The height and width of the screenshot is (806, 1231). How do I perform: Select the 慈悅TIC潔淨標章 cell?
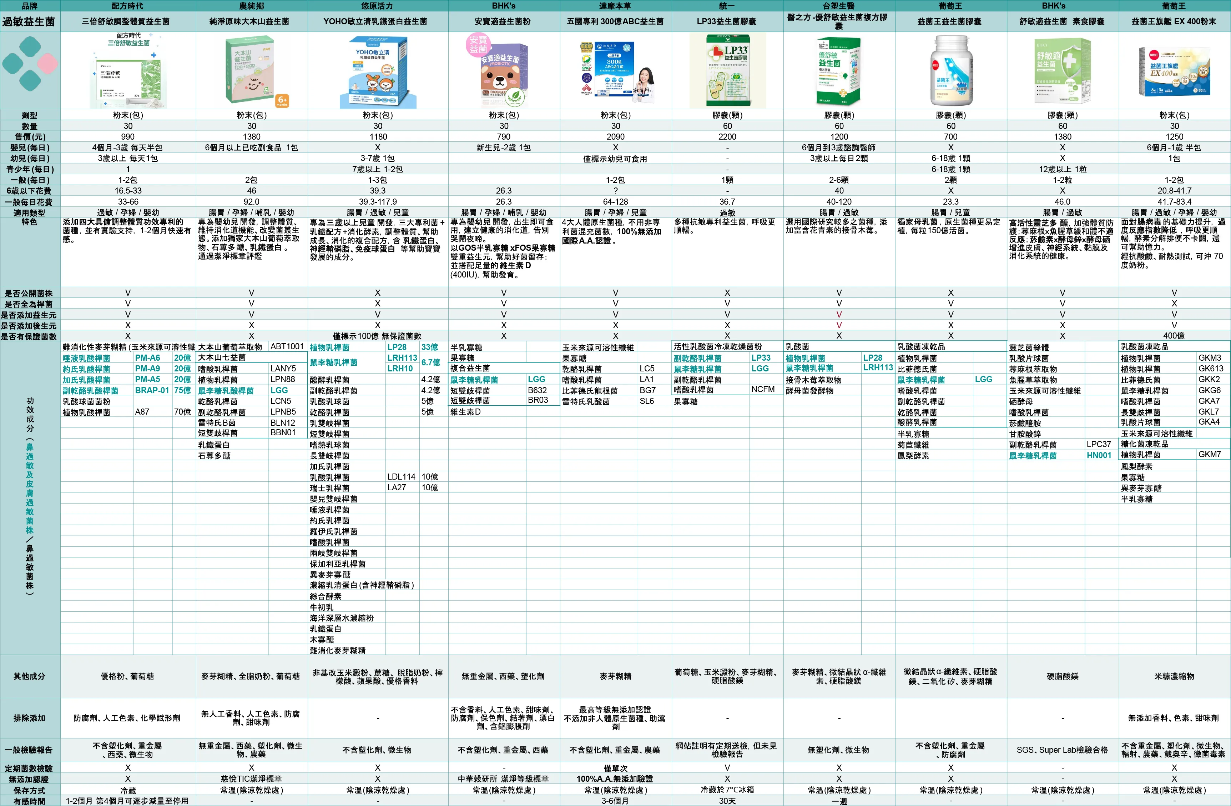251,779
